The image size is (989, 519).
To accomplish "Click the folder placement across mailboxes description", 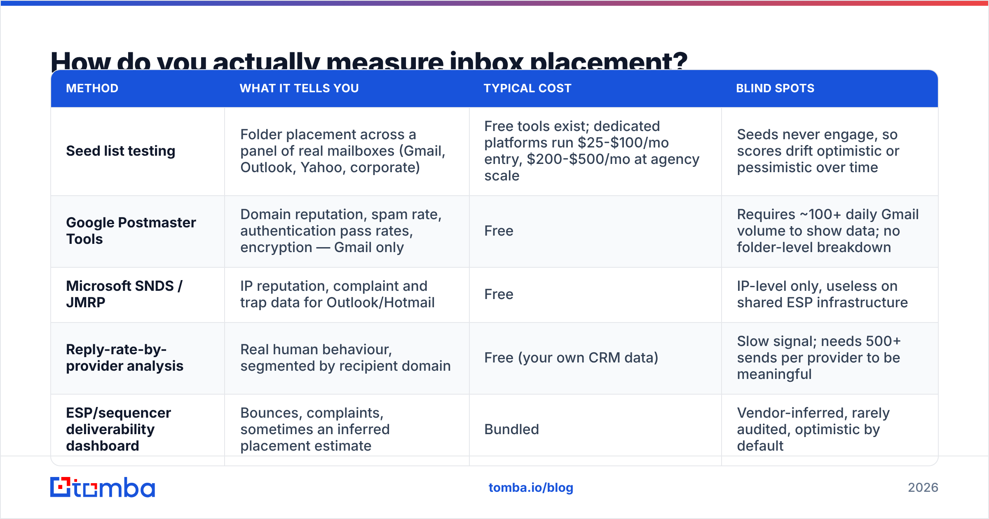I will coord(343,151).
